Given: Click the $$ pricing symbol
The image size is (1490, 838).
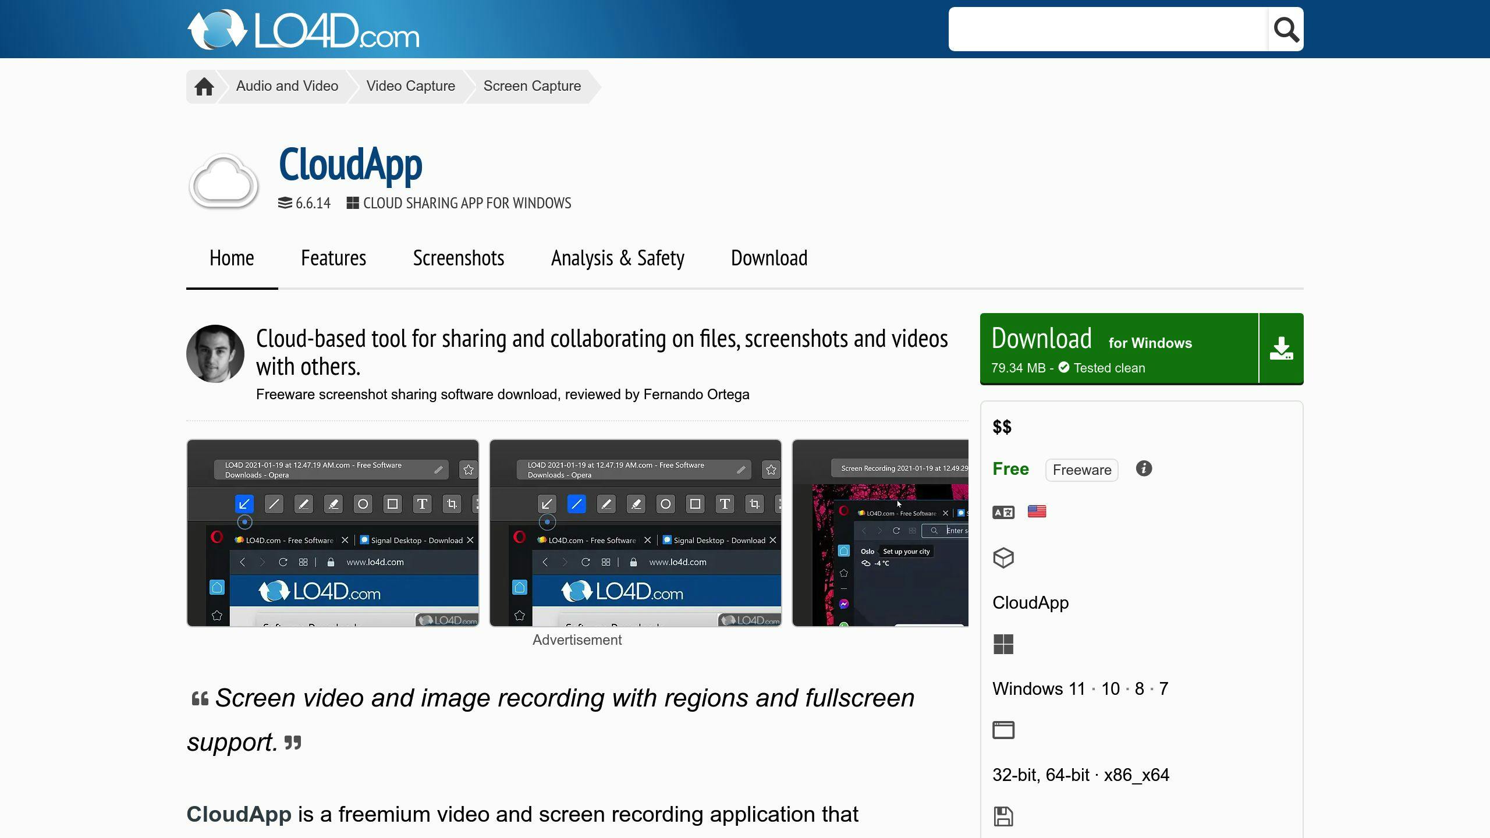Looking at the screenshot, I should (1002, 427).
